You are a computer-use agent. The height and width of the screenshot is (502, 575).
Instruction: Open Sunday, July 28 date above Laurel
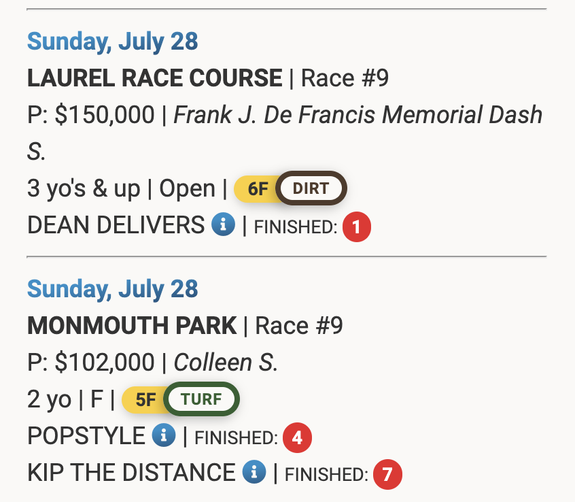click(112, 41)
